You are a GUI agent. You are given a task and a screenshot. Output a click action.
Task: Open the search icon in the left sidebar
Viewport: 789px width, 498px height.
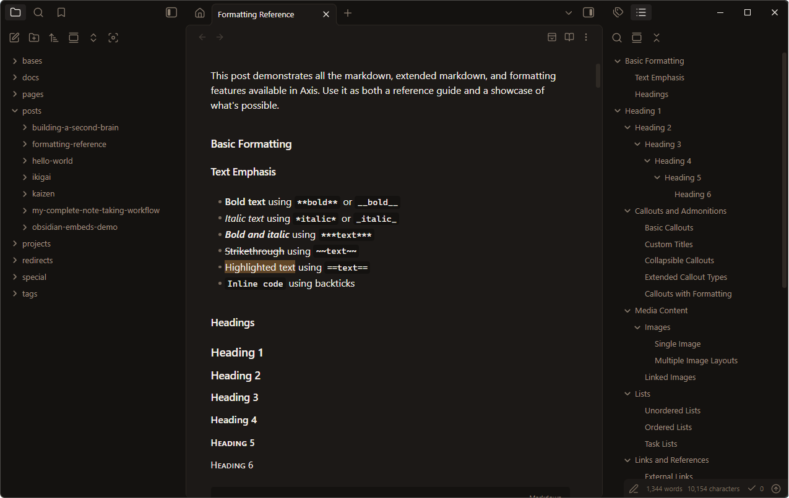pyautogui.click(x=38, y=12)
